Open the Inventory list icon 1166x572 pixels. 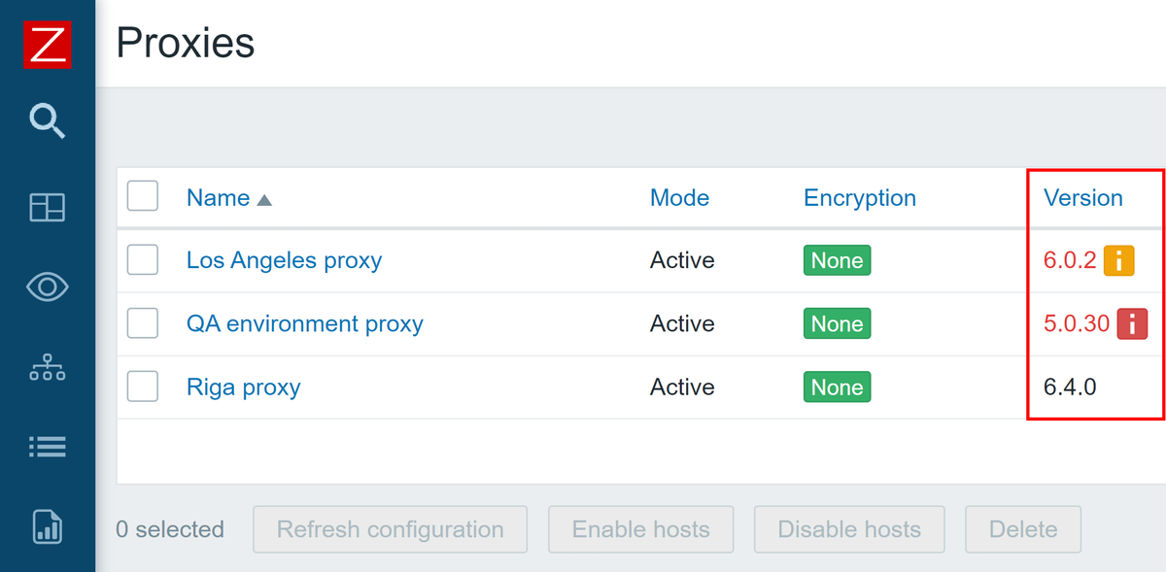[x=47, y=446]
